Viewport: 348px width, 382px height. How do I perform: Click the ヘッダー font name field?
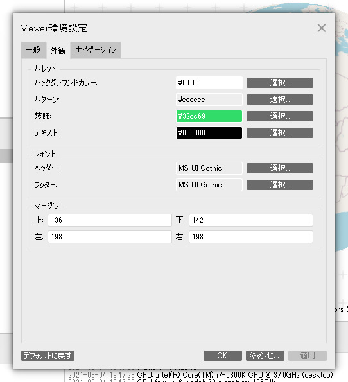[209, 168]
